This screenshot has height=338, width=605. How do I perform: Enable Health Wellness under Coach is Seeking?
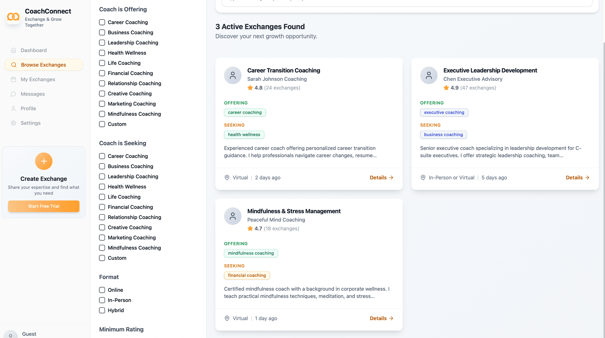[102, 187]
